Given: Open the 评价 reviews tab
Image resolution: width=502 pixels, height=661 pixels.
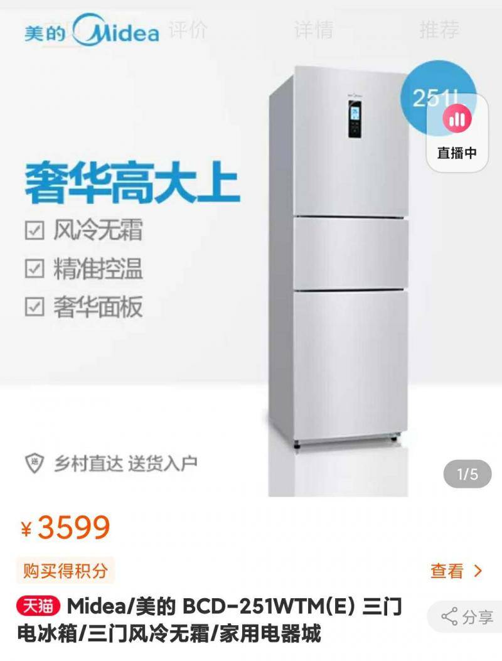Looking at the screenshot, I should (x=188, y=30).
